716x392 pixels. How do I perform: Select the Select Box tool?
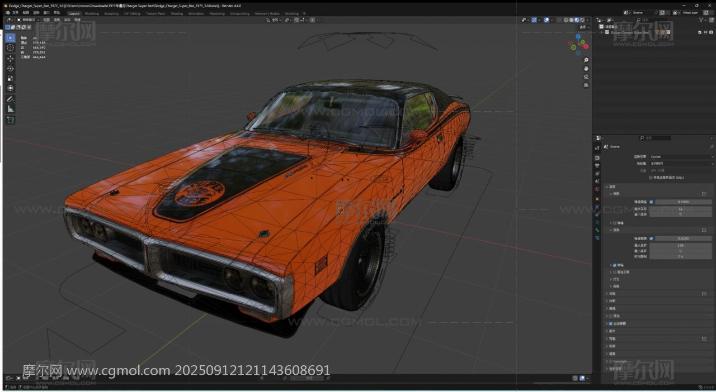tap(10, 38)
